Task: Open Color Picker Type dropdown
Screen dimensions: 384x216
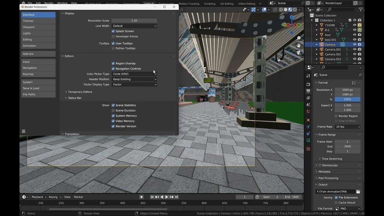Action: pos(134,74)
